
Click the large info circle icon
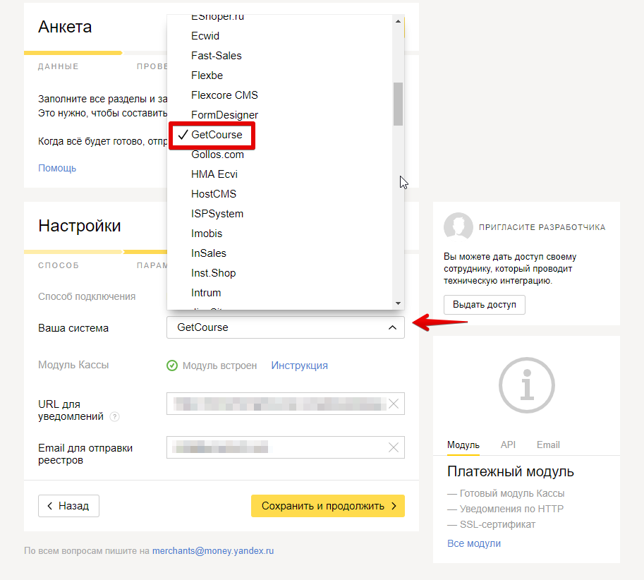click(527, 385)
